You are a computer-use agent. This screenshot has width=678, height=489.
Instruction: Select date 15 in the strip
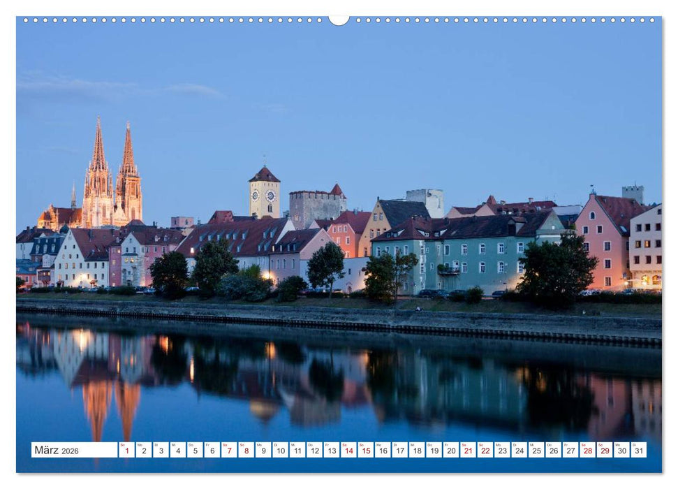coord(364,451)
